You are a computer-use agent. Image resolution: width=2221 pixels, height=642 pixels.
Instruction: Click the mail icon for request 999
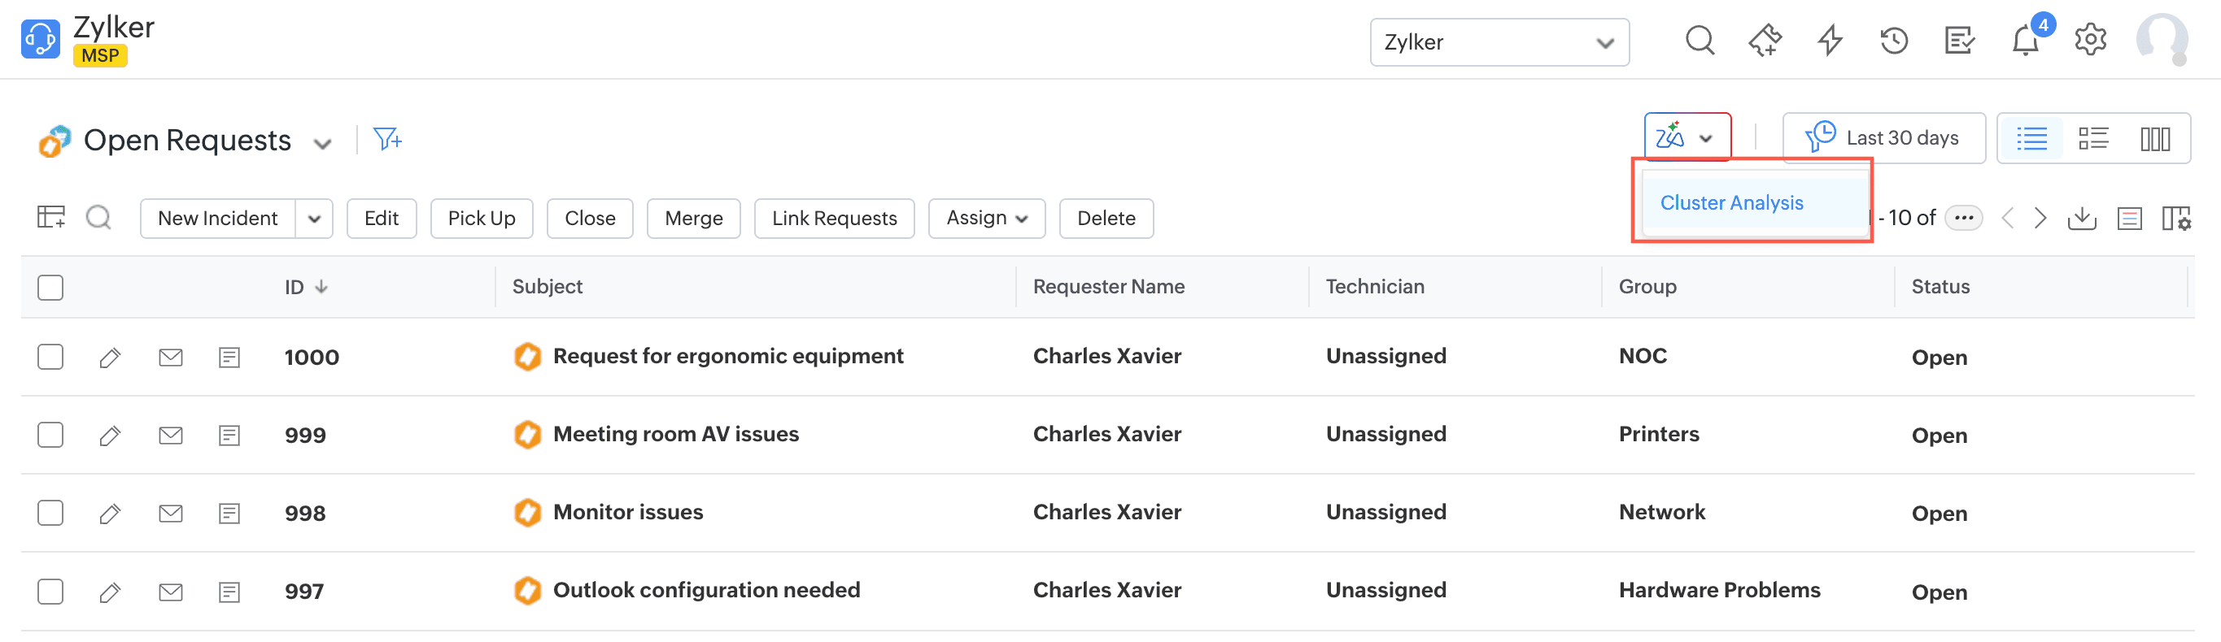[x=171, y=436]
